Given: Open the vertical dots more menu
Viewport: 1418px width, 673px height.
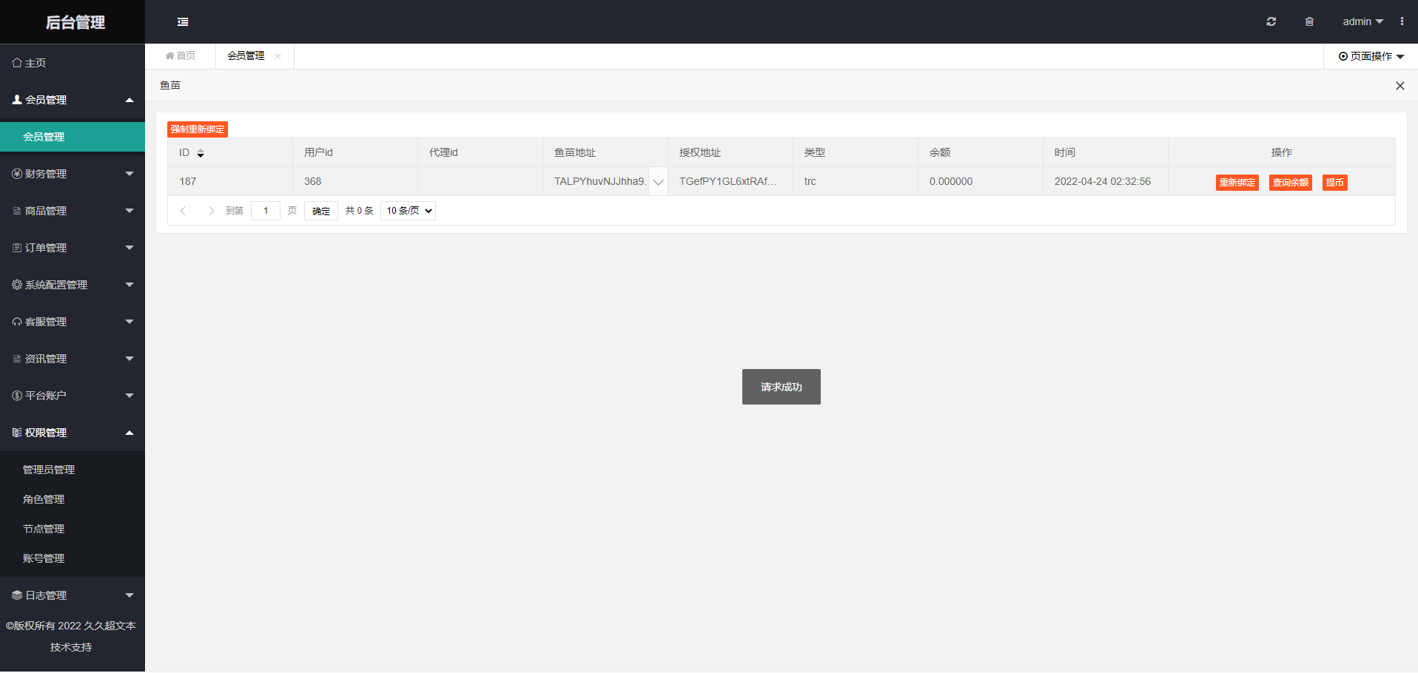Looking at the screenshot, I should click(1402, 21).
